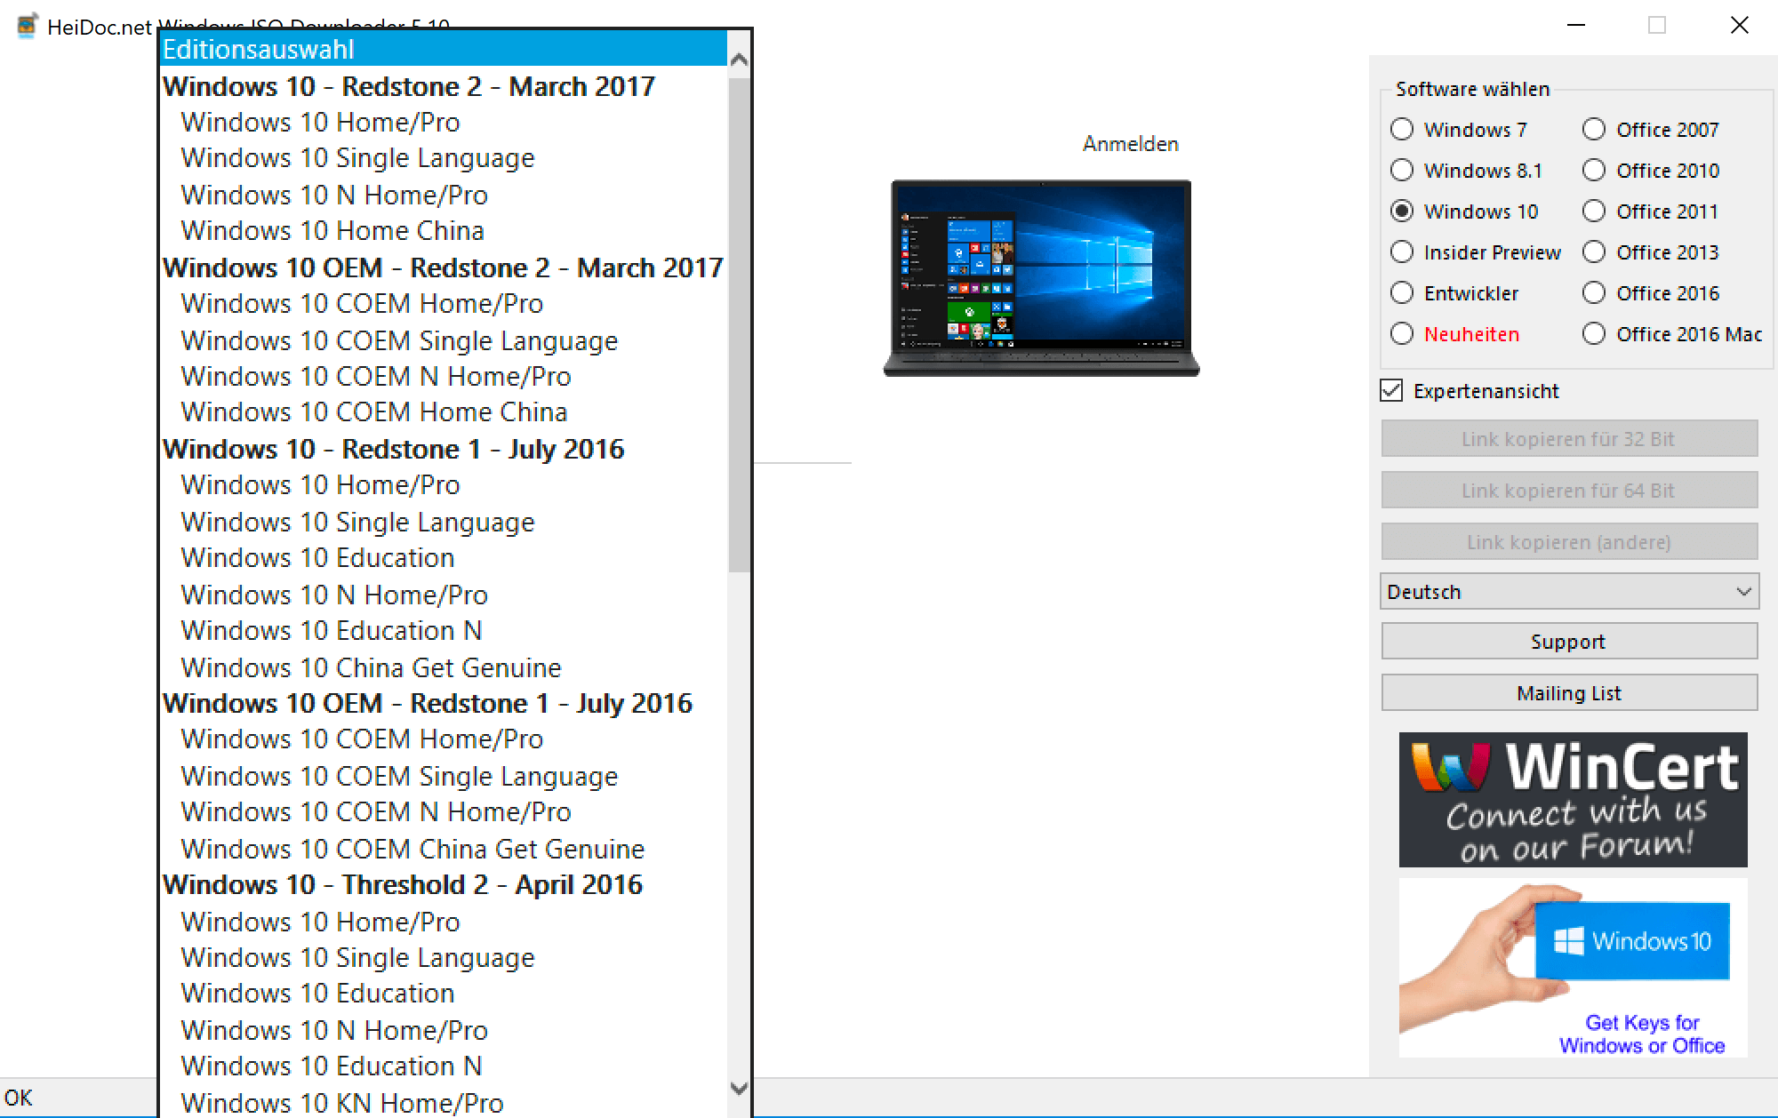The width and height of the screenshot is (1778, 1118).
Task: Click Windows 10 OEM - Redstone 2 heading
Action: [x=443, y=268]
